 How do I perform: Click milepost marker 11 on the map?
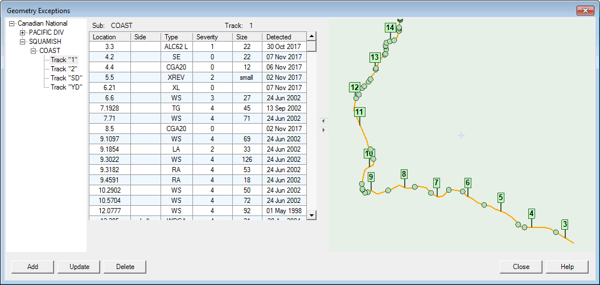[359, 112]
